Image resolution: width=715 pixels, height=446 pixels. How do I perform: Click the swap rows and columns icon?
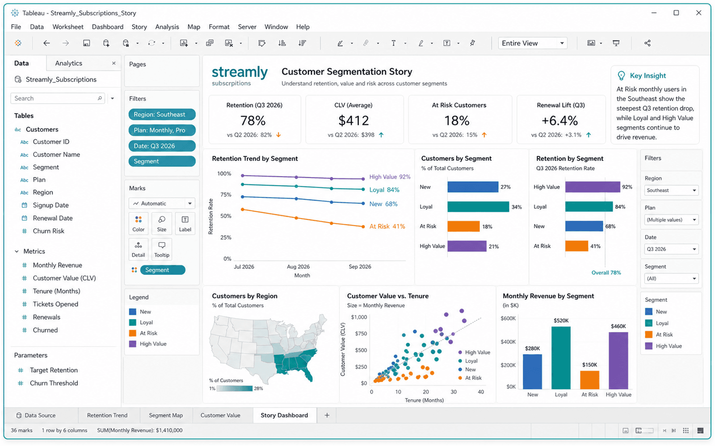coord(262,43)
